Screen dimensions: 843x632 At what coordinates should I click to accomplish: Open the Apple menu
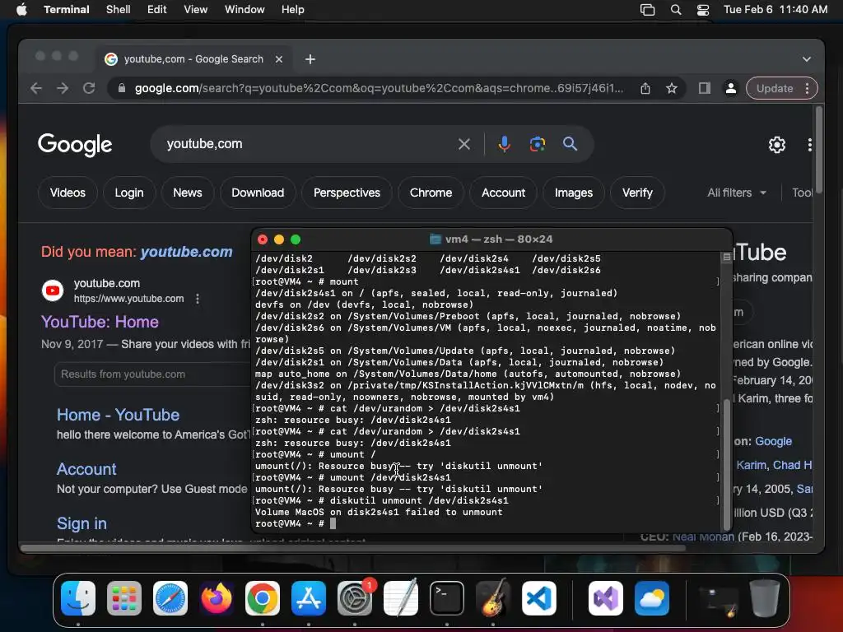(21, 9)
